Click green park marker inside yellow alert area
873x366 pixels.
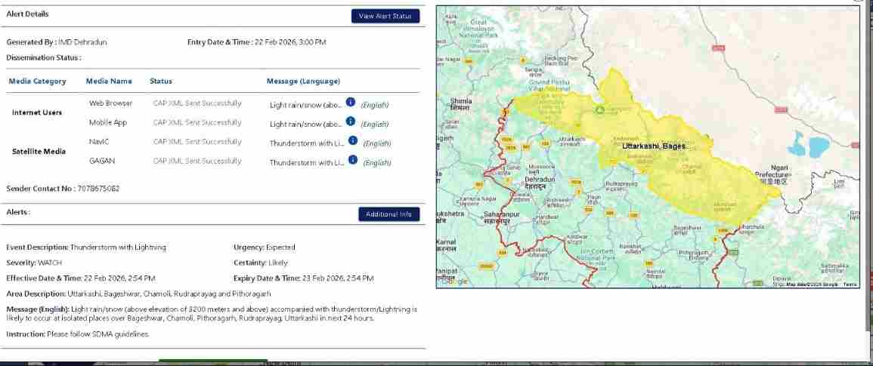[599, 110]
